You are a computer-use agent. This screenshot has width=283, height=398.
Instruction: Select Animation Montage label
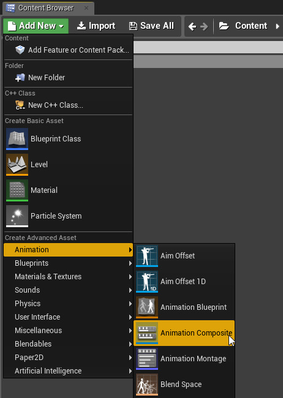click(194, 359)
